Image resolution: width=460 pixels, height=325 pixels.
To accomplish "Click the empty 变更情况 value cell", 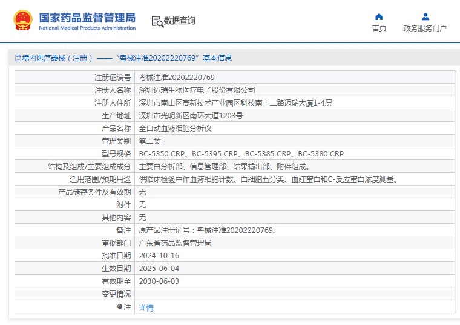I will [295, 294].
